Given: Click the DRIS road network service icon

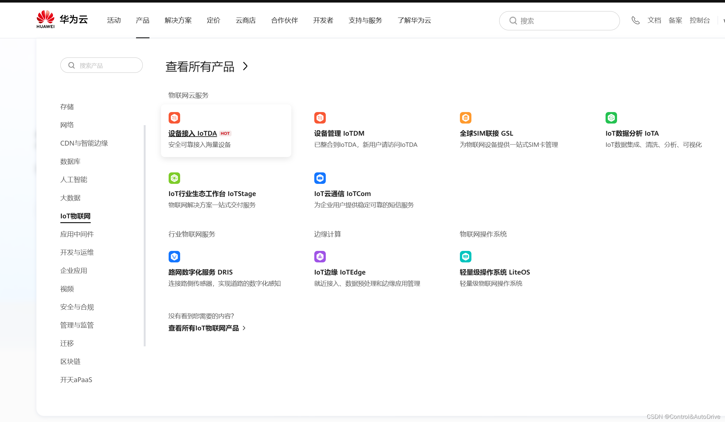Looking at the screenshot, I should point(174,257).
